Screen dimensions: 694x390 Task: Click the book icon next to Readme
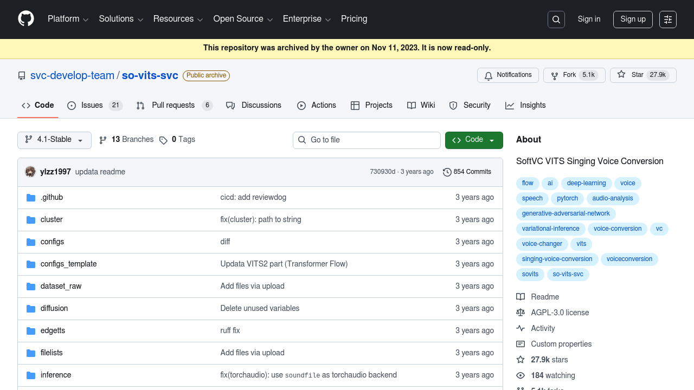(x=520, y=297)
